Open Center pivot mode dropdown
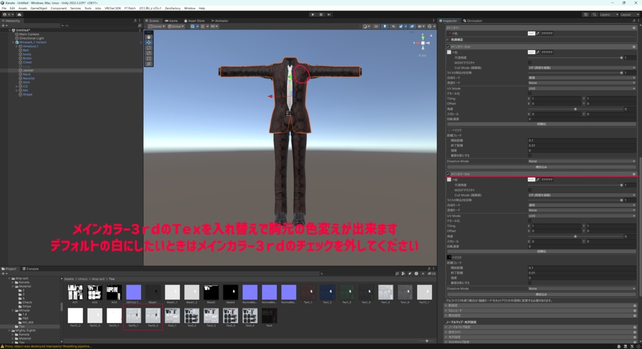 click(156, 26)
